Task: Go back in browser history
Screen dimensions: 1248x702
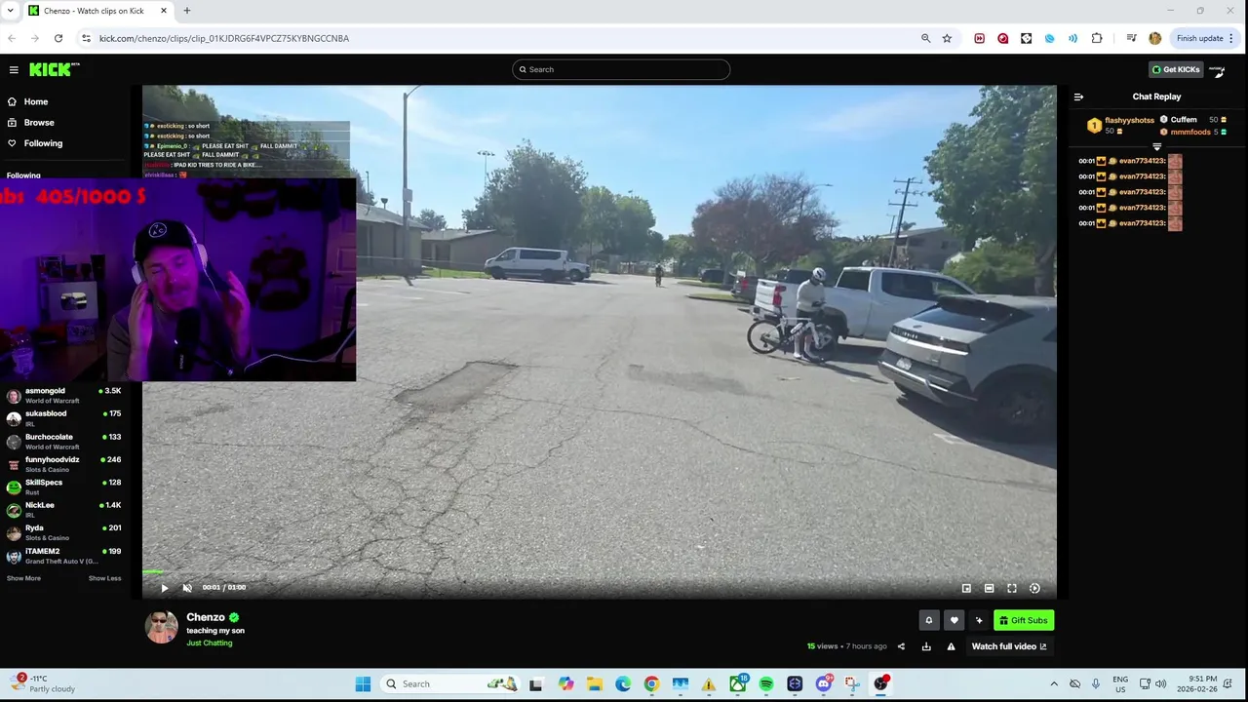Action: pyautogui.click(x=11, y=38)
